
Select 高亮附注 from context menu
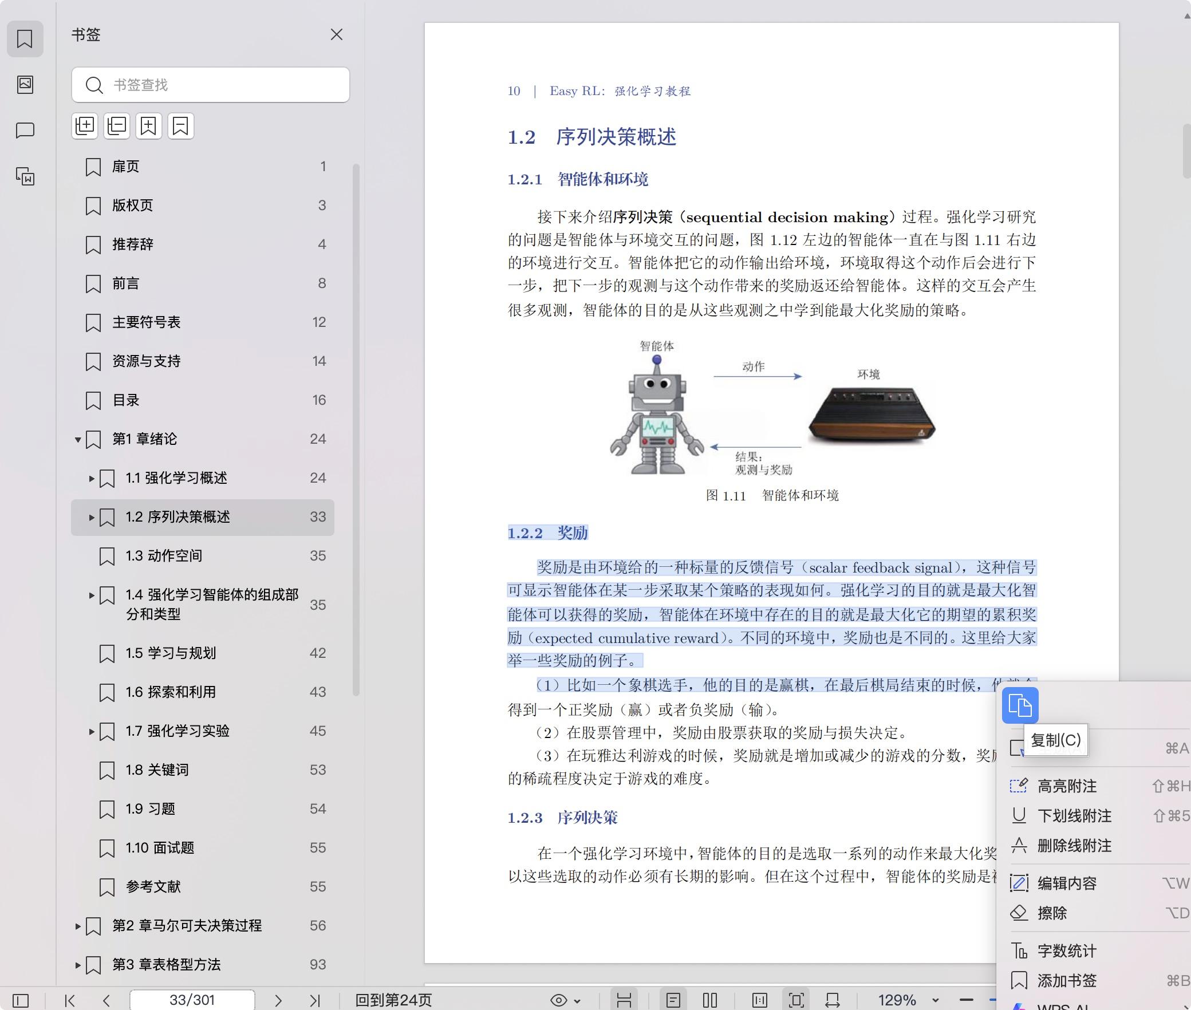(1067, 786)
